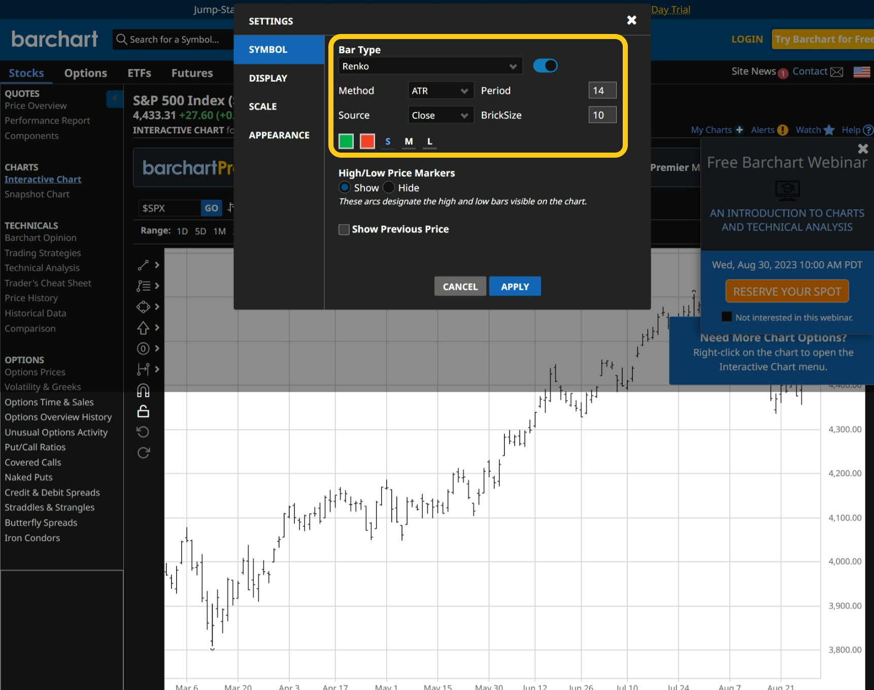Viewport: 874px width, 690px height.
Task: Click the green up-bar color swatch
Action: (346, 141)
